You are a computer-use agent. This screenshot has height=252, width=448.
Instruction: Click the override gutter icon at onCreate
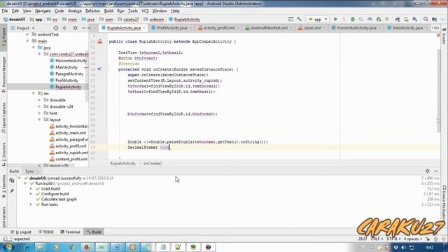click(x=99, y=69)
